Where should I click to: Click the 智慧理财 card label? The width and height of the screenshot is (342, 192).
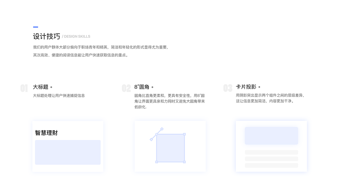[x=46, y=133]
